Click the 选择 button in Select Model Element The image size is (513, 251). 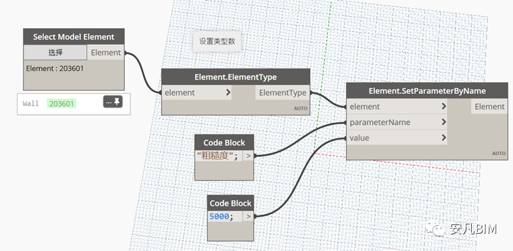(55, 53)
